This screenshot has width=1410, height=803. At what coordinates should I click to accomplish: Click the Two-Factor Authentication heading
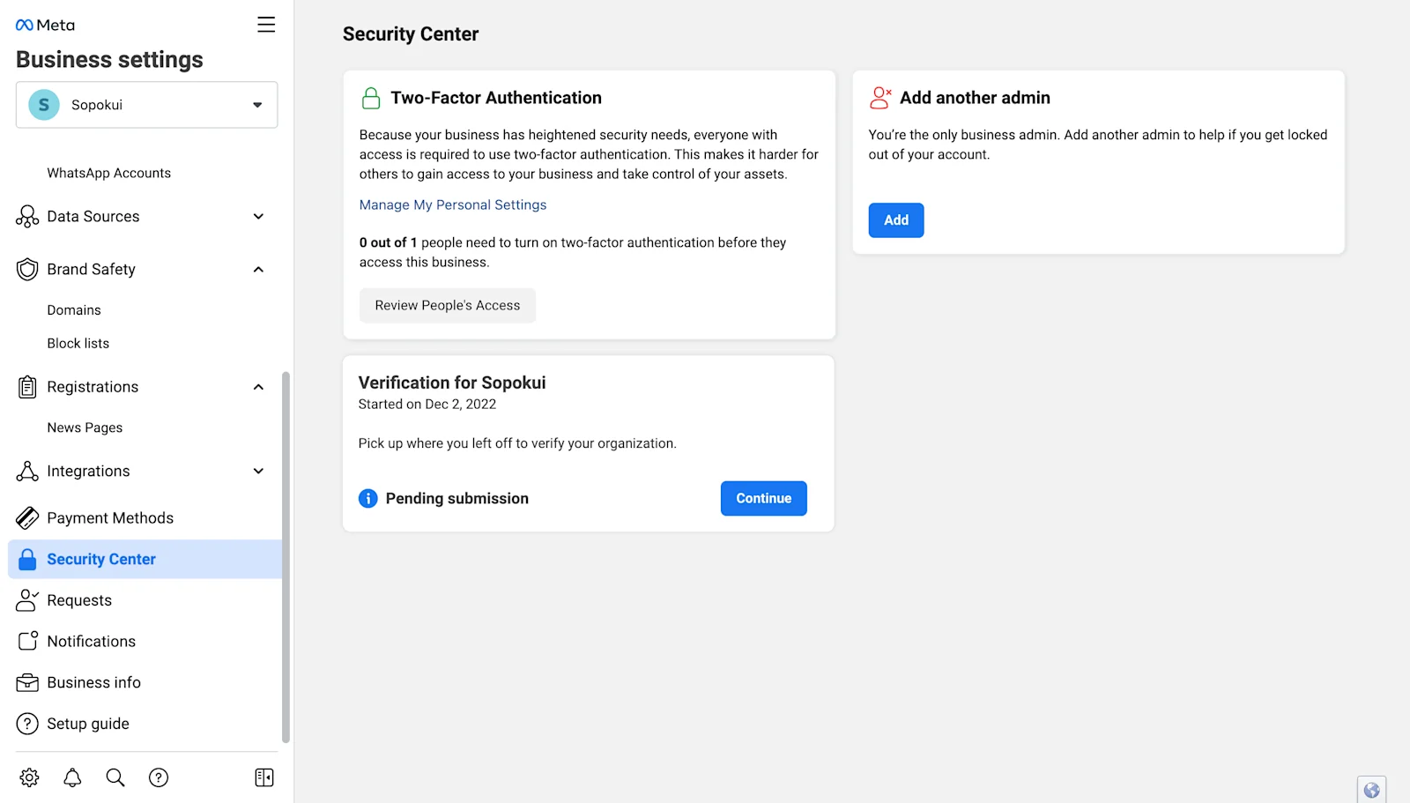(x=496, y=98)
